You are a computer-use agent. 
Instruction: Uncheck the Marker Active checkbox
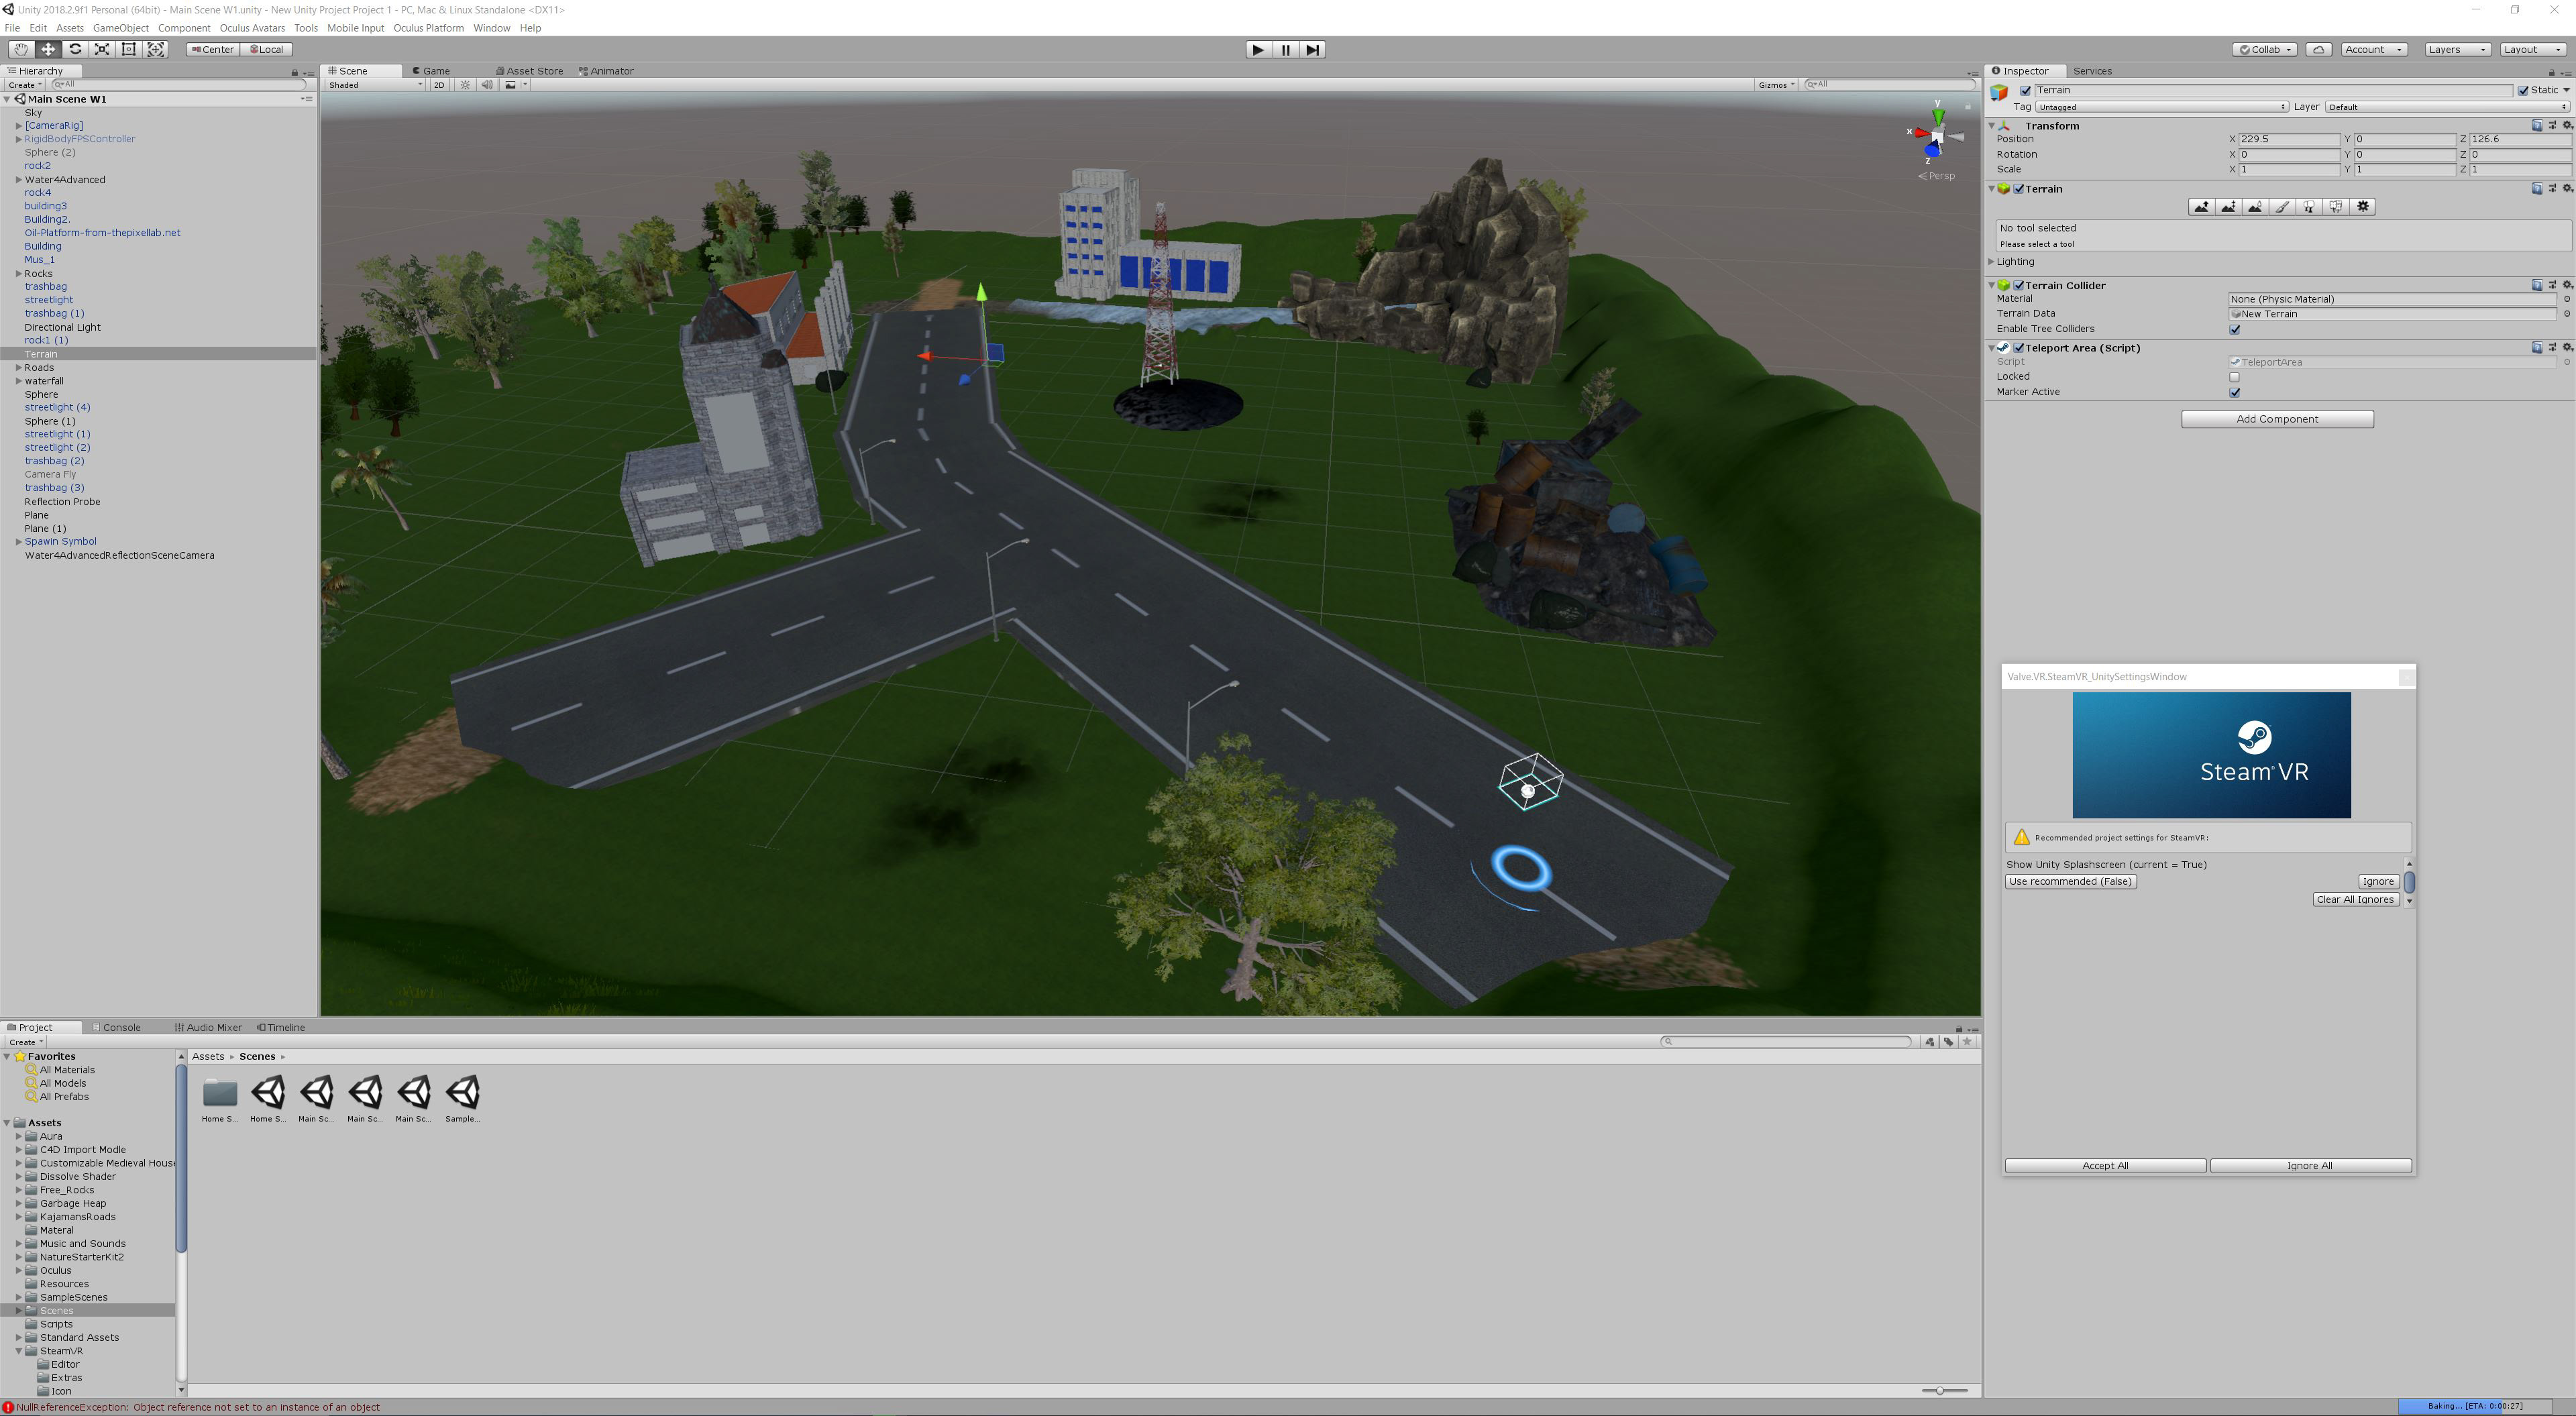point(2234,392)
